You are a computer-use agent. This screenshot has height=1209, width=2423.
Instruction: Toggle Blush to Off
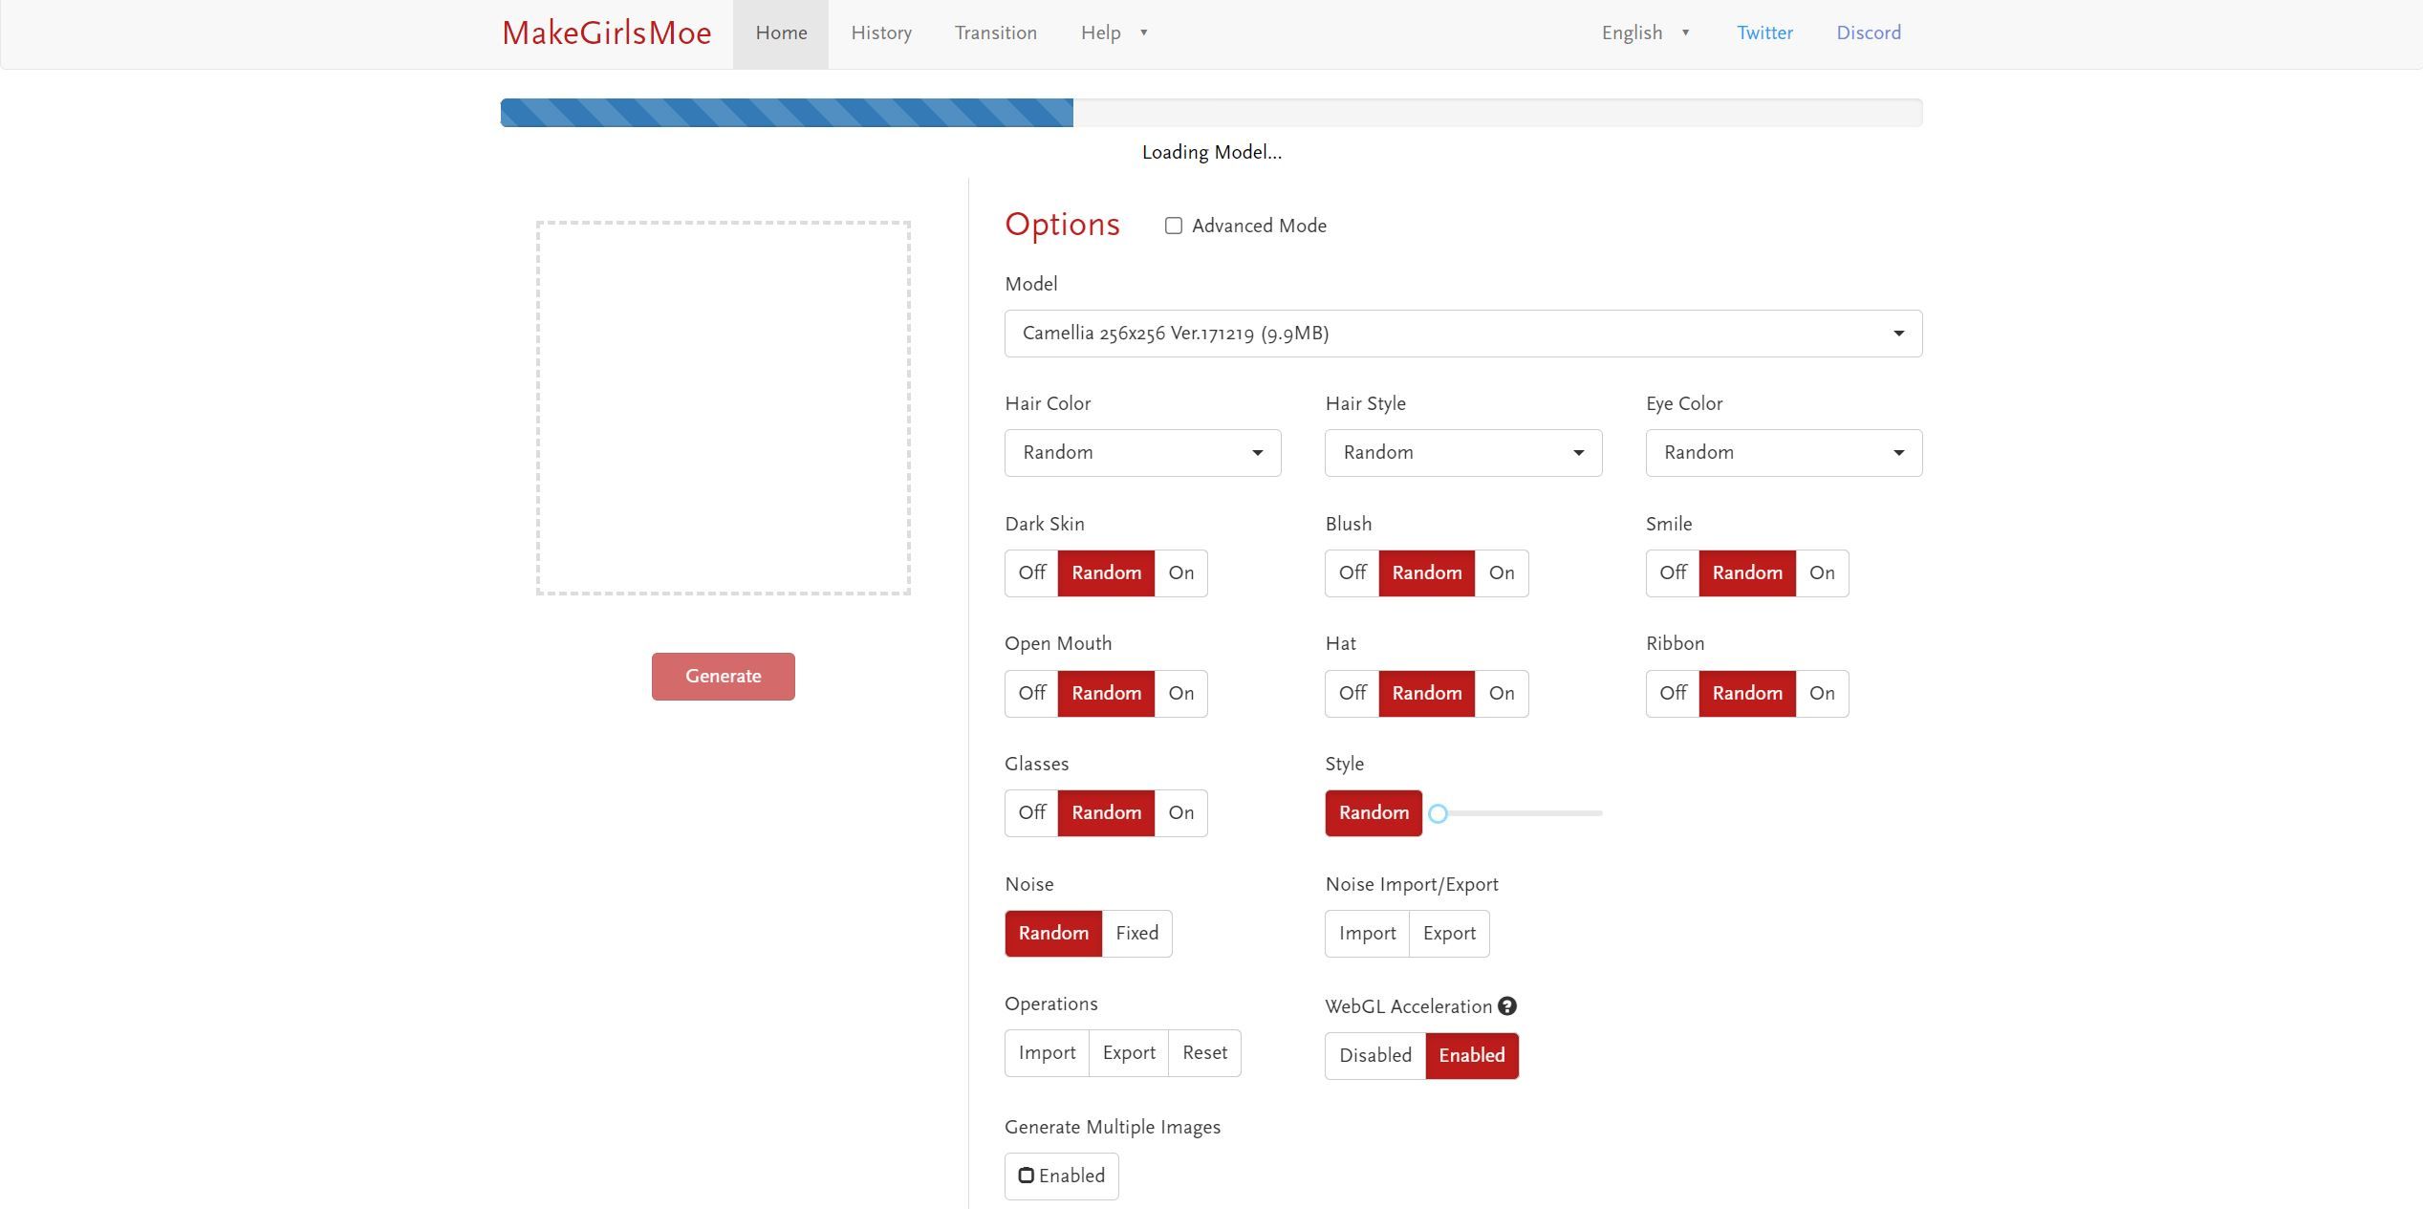tap(1351, 572)
